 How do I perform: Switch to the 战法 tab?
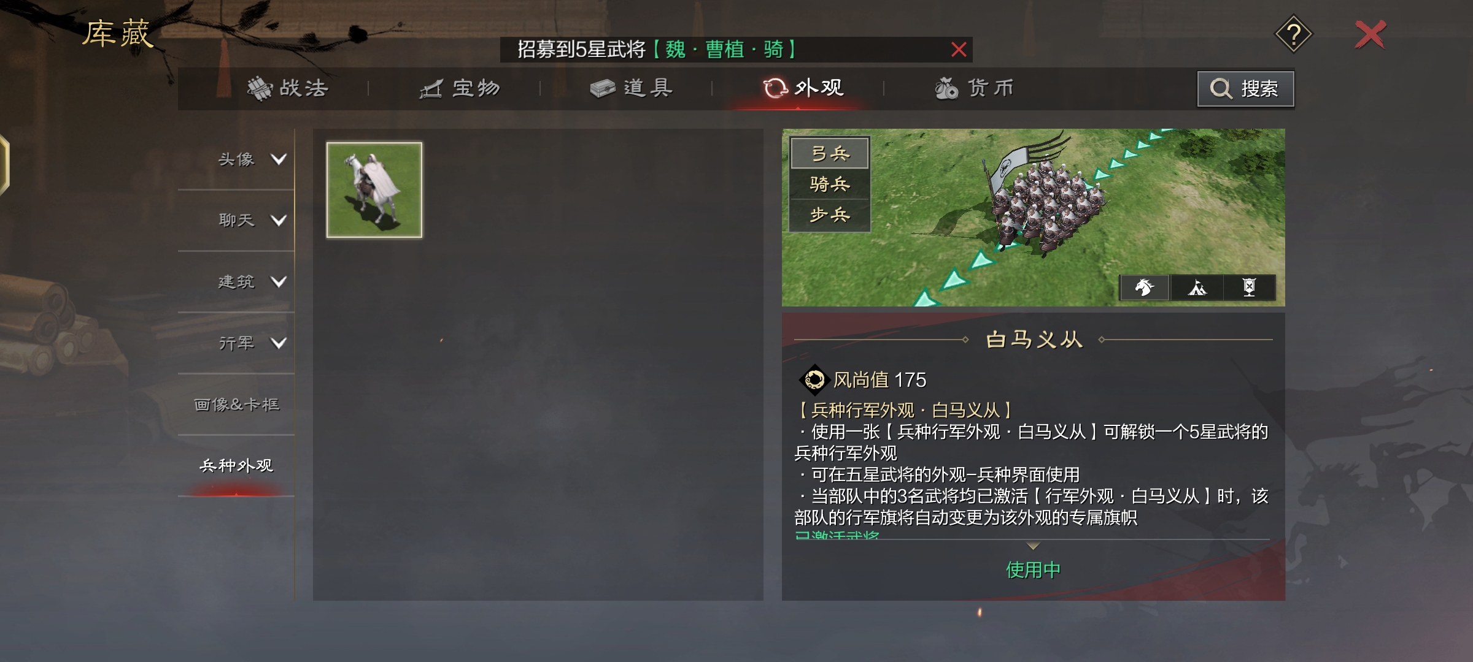pyautogui.click(x=288, y=88)
